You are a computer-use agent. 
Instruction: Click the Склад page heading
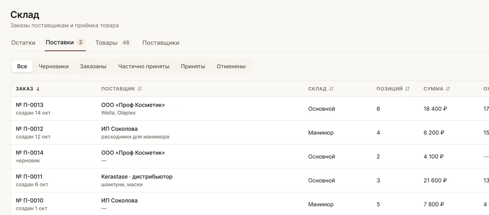(25, 15)
